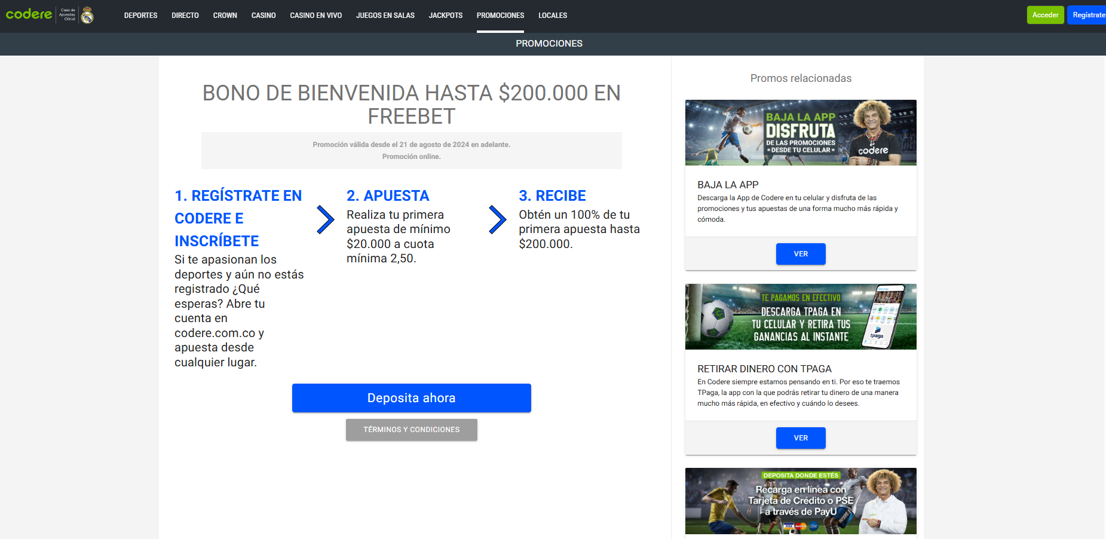The width and height of the screenshot is (1106, 539).
Task: Click the '1. REGÍSTRATE EN CODERE E INSCRÍBETE' heading
Action: [238, 218]
